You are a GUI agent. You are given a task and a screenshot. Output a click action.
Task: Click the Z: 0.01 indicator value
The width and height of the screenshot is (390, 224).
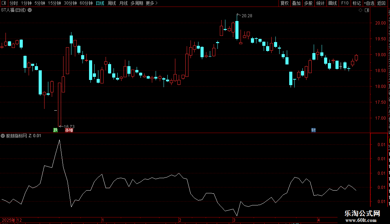tap(35, 136)
